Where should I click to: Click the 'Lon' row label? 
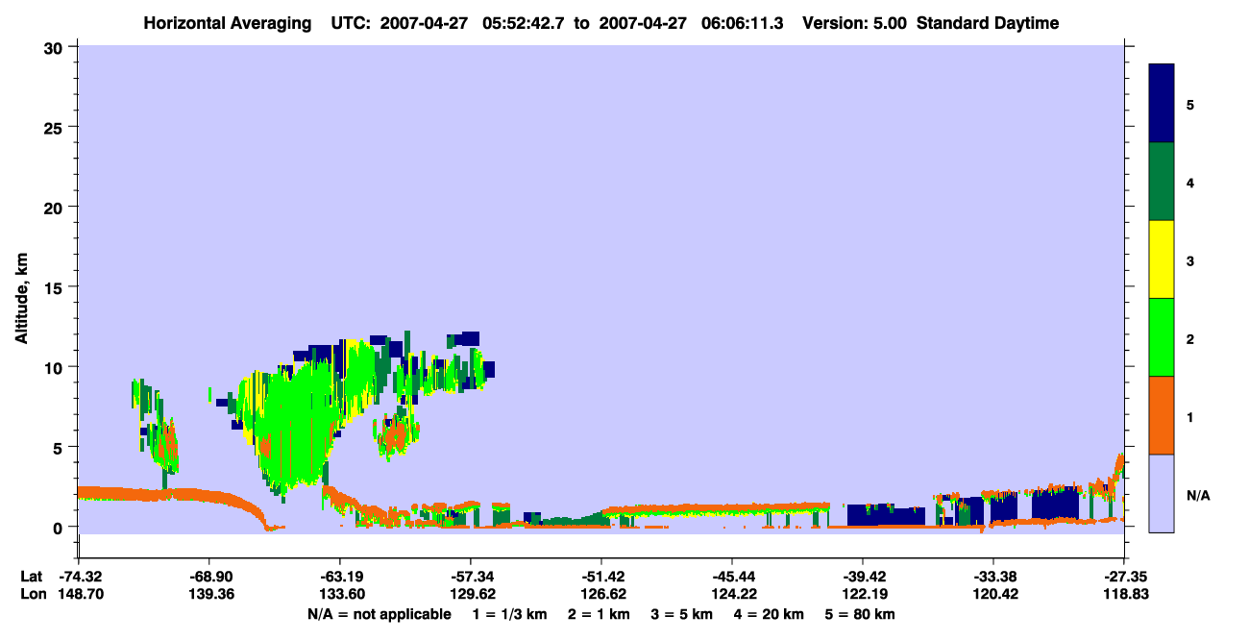click(32, 594)
